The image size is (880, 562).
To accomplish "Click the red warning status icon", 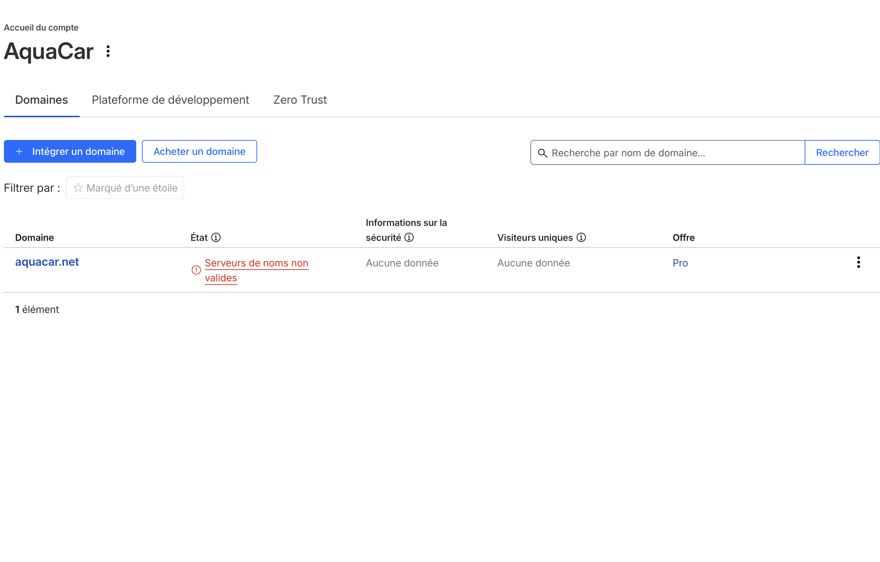I will [196, 270].
